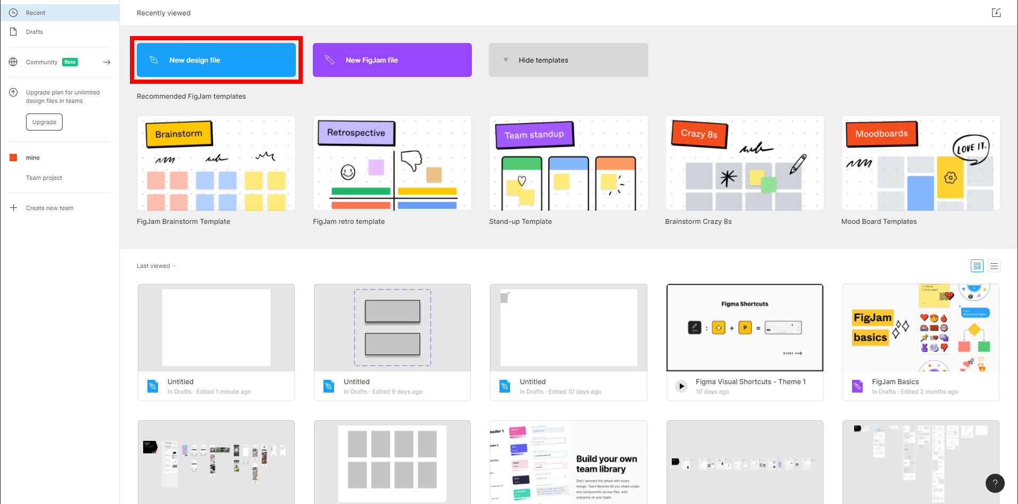Open the Retrospective template thumbnail
Image resolution: width=1018 pixels, height=504 pixels.
pos(392,163)
